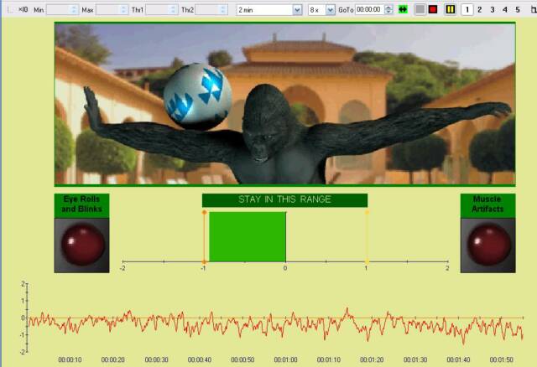The height and width of the screenshot is (367, 537).
Task: Click the orange lower threshold marker at -1
Action: pos(205,237)
